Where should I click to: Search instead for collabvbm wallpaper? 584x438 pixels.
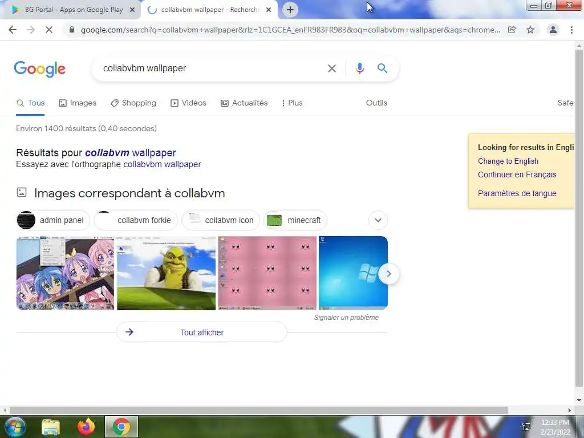click(x=162, y=164)
